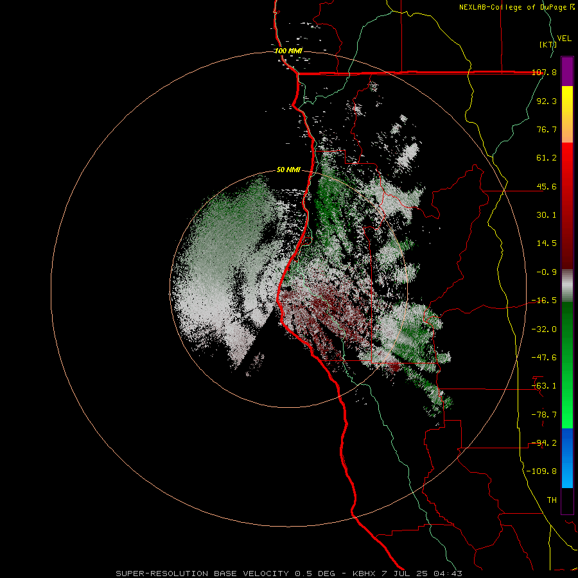This screenshot has height=578, width=578.
Task: Click the 45.6 value on velocity scale
Action: point(547,186)
